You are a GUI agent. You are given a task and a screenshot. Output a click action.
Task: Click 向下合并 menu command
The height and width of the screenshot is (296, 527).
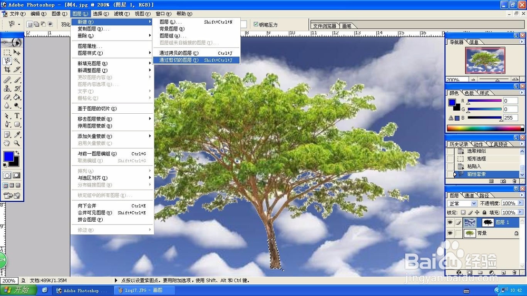(112, 205)
